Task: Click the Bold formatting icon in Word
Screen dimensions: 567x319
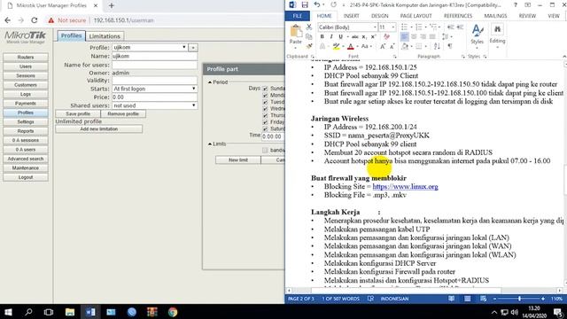Action: tap(322, 36)
